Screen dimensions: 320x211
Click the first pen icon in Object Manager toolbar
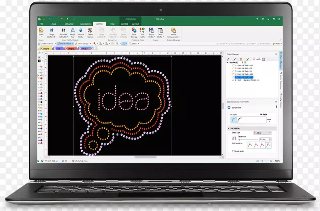(x=228, y=59)
